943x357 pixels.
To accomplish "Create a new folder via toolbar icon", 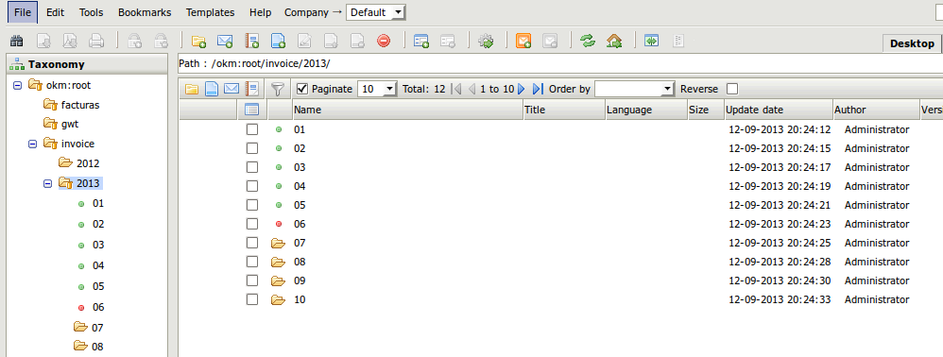I will (x=198, y=41).
